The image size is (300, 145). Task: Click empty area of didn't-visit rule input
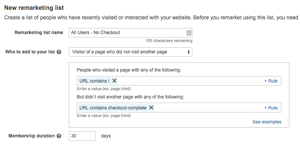(208, 108)
